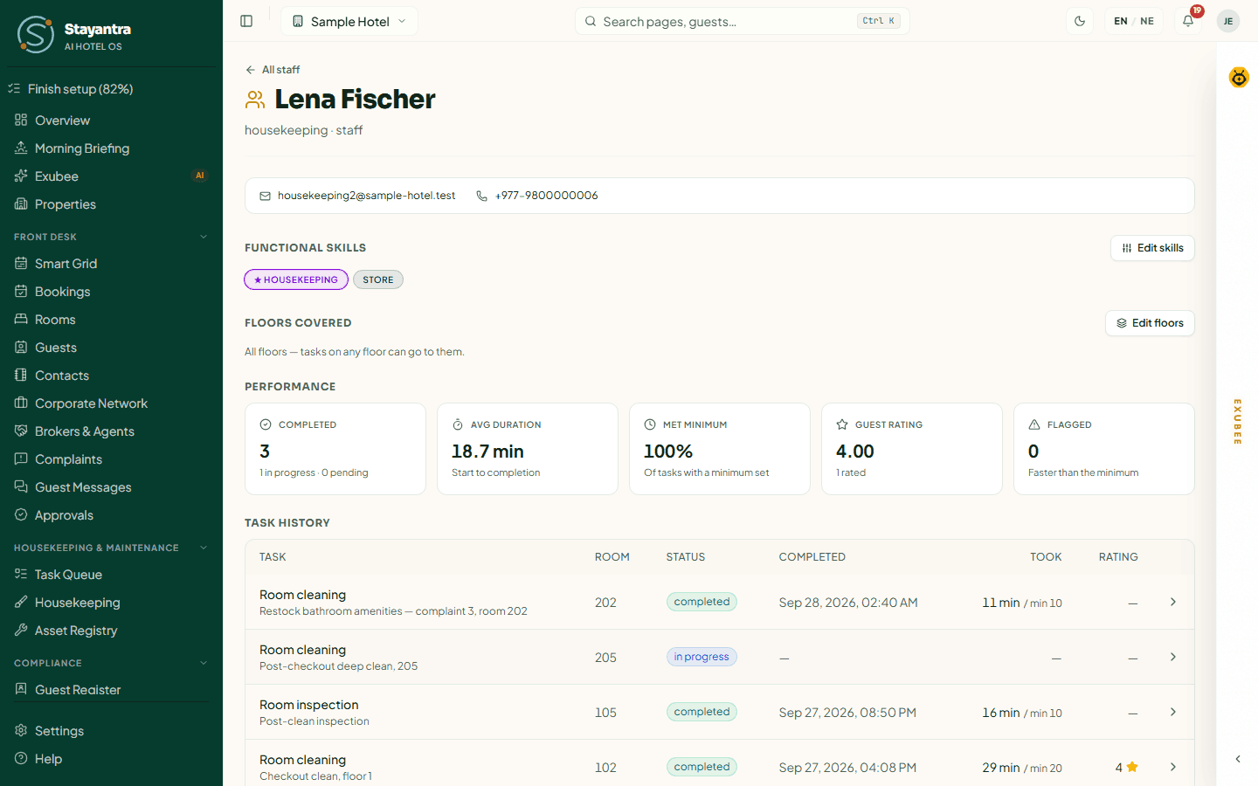Open room 102 task details chevron
The height and width of the screenshot is (786, 1258).
[1173, 767]
